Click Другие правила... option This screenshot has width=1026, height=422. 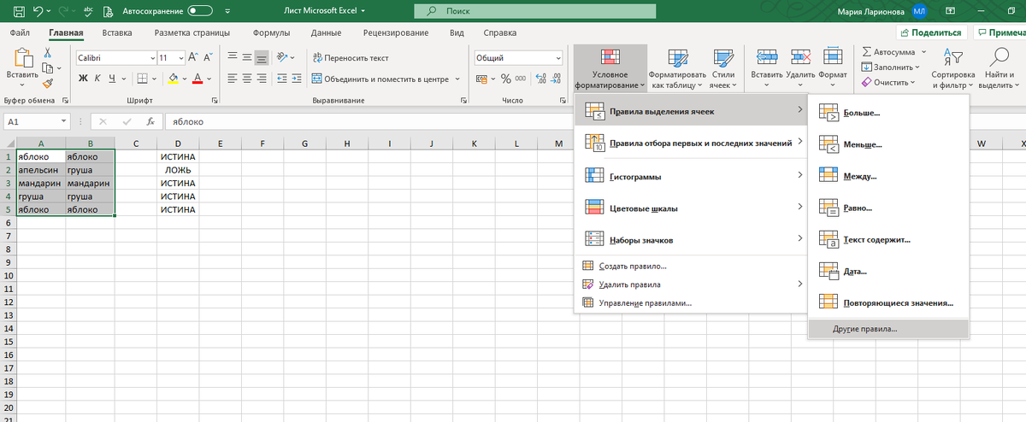tap(889, 329)
